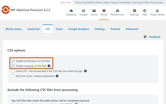This screenshot has height=104, width=166.
Task: Open the Images section icon
Action: click(x=84, y=11)
